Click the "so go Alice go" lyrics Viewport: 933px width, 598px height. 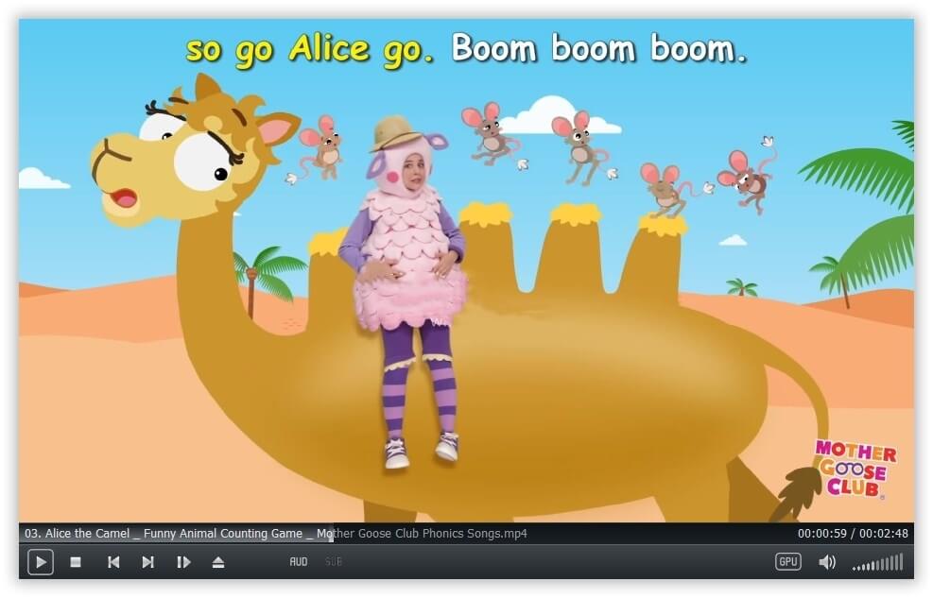point(309,48)
